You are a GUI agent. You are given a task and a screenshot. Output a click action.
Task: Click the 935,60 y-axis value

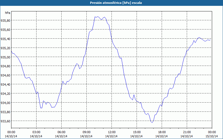[x=6, y=30]
